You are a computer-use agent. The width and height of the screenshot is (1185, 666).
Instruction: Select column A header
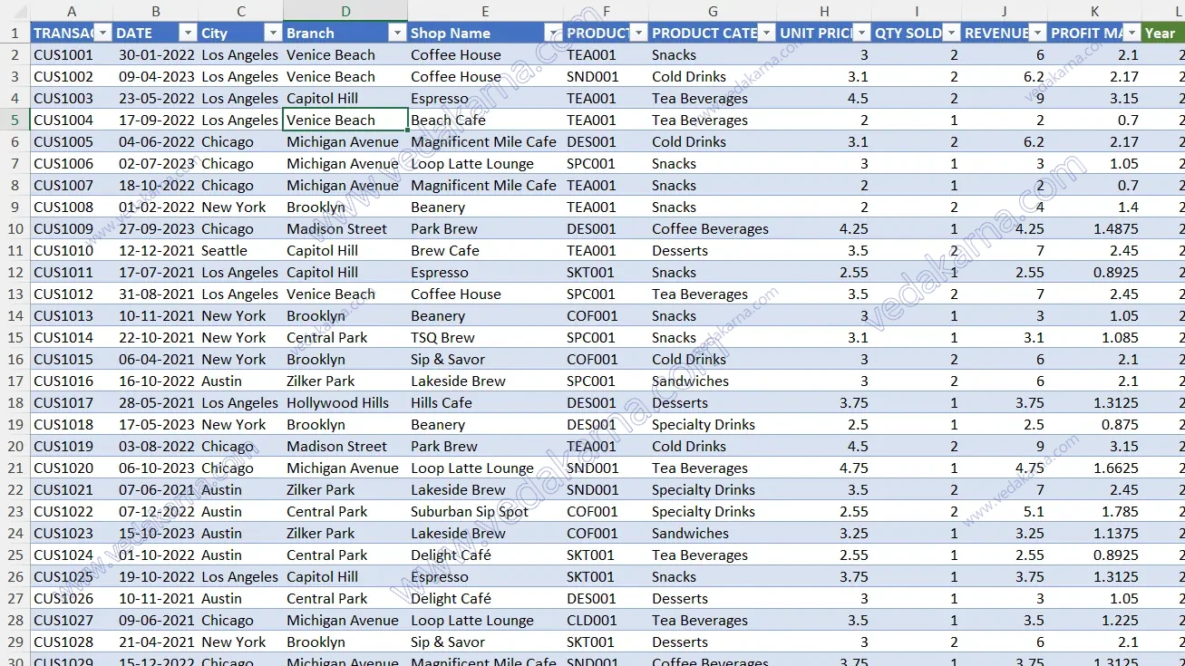tap(72, 11)
